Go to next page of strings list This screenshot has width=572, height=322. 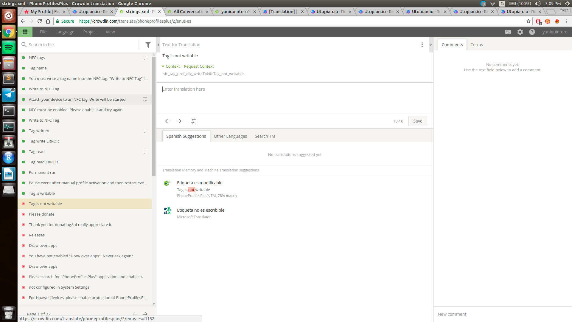pos(145,314)
